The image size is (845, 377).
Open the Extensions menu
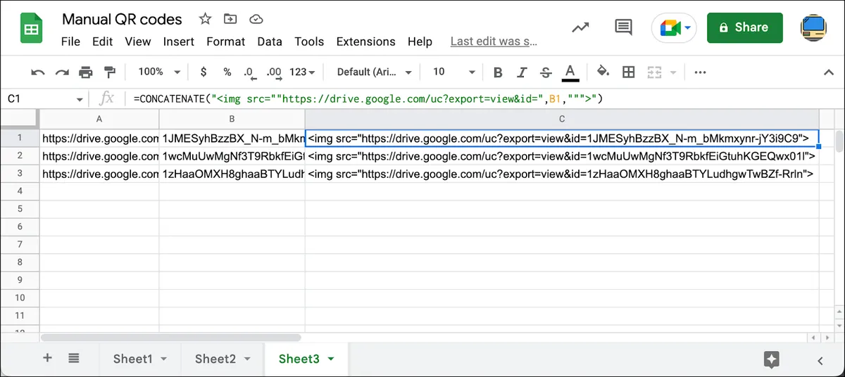pos(366,41)
